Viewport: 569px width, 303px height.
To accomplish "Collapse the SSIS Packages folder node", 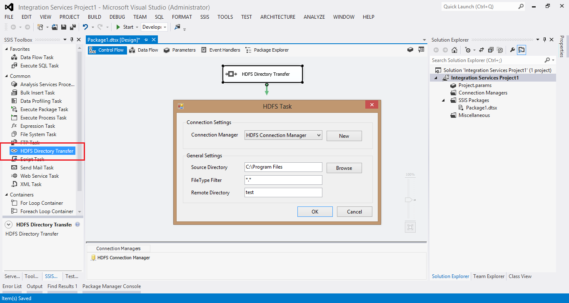I will tap(444, 100).
